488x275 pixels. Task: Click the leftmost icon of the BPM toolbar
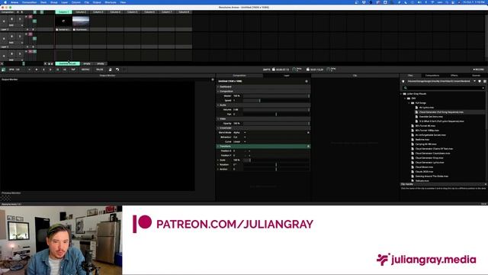[x=3, y=70]
